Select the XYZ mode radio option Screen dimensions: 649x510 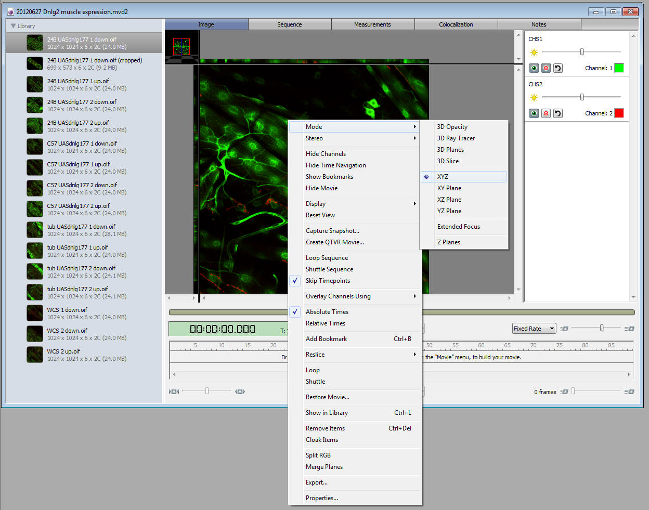click(x=443, y=177)
